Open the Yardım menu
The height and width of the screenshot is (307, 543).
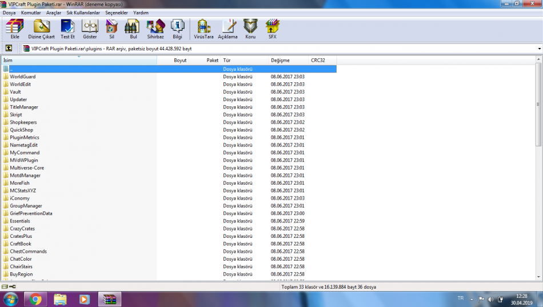pyautogui.click(x=141, y=13)
